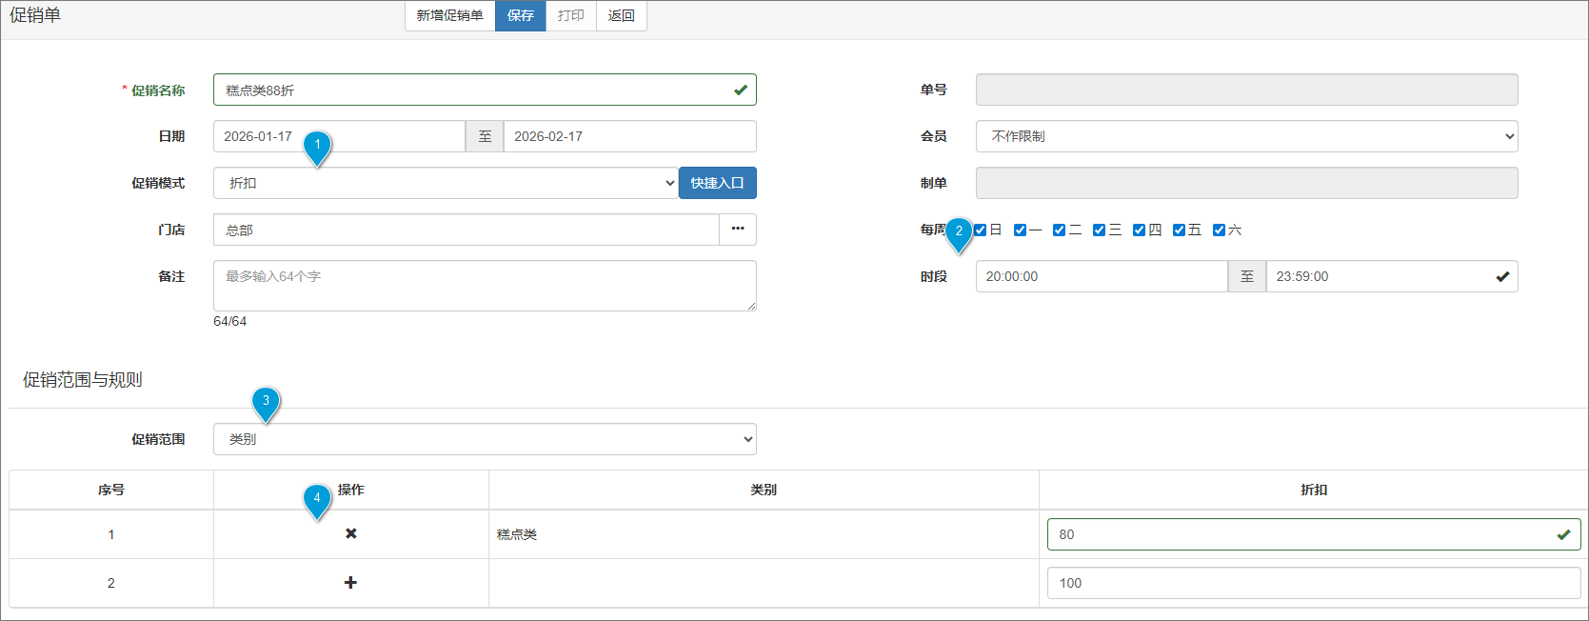The image size is (1589, 621).
Task: Click the 至 separator between the dates
Action: tap(485, 136)
